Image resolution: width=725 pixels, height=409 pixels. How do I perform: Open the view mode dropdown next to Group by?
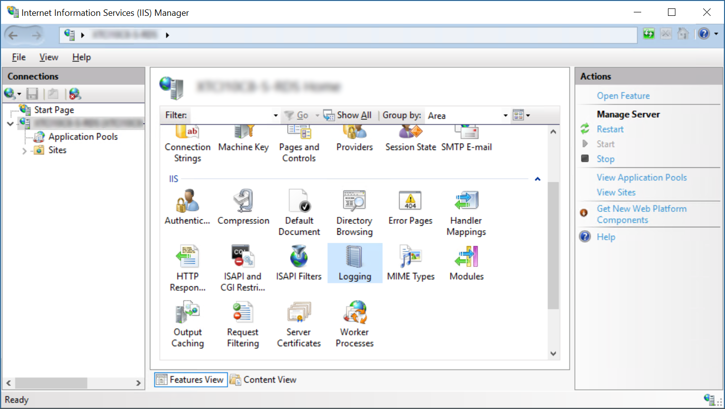(521, 115)
